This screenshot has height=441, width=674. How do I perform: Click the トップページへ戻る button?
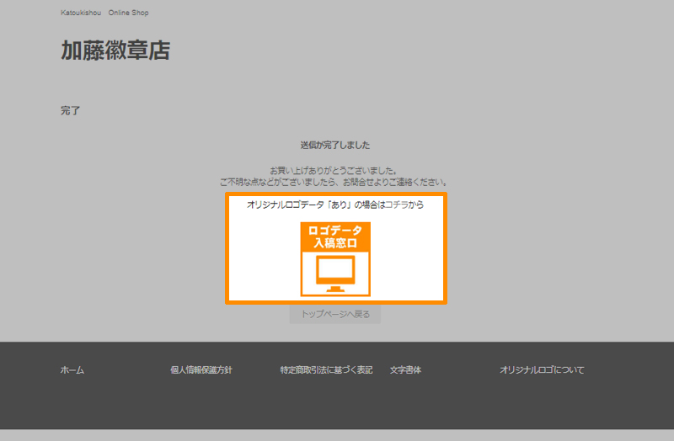pyautogui.click(x=335, y=314)
